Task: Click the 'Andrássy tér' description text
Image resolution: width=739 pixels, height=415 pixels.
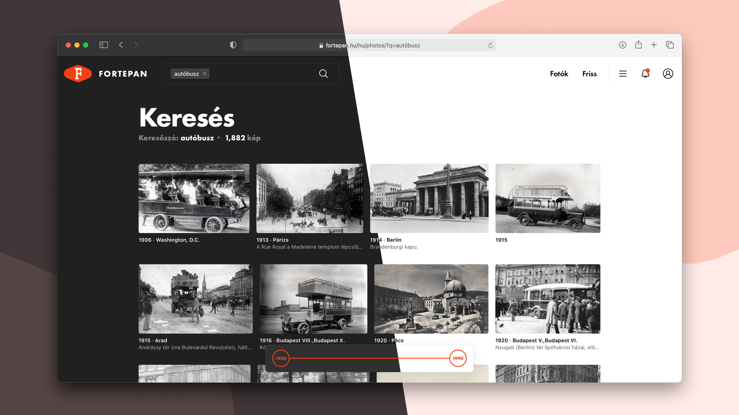Action: click(x=195, y=348)
